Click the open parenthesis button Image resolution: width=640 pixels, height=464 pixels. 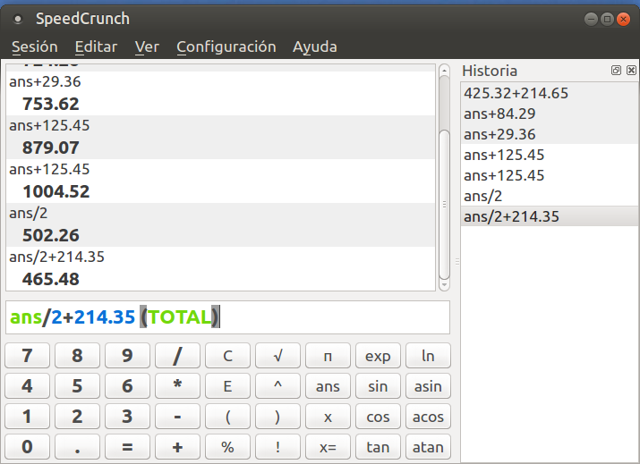click(x=227, y=417)
